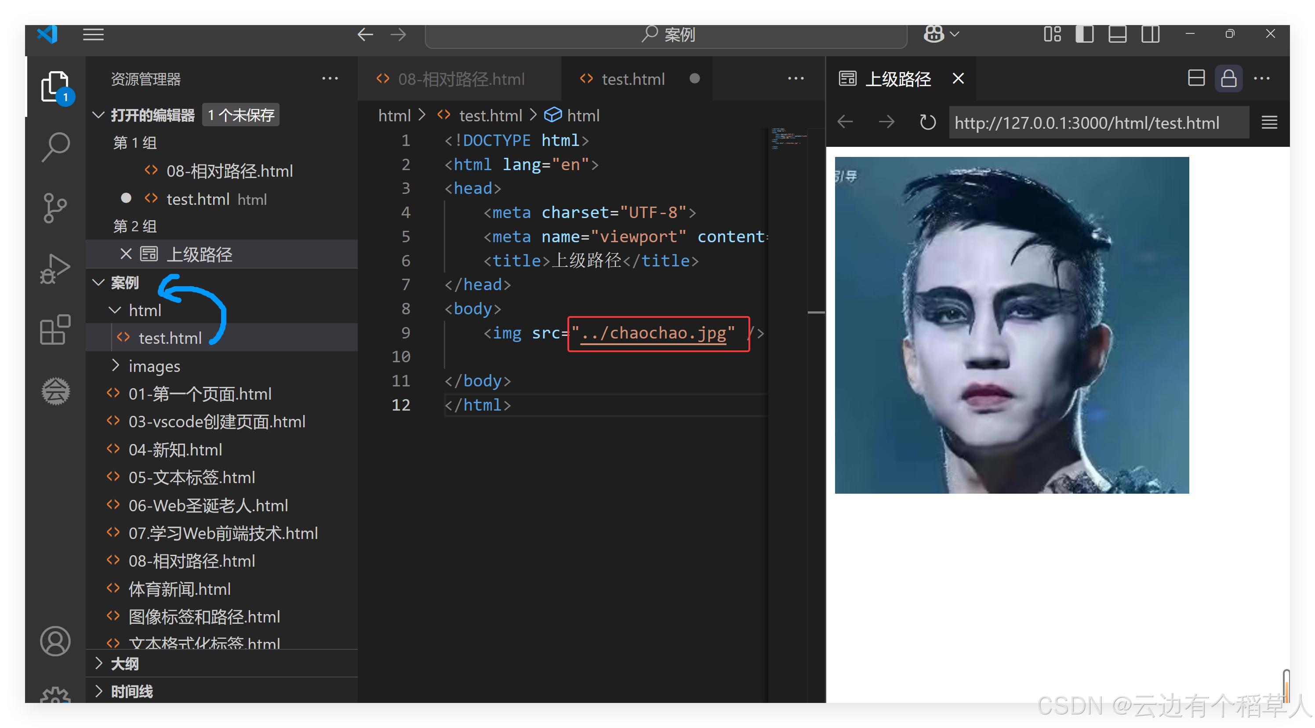Switch to the 08-相对路径.html editor tab

tap(461, 79)
